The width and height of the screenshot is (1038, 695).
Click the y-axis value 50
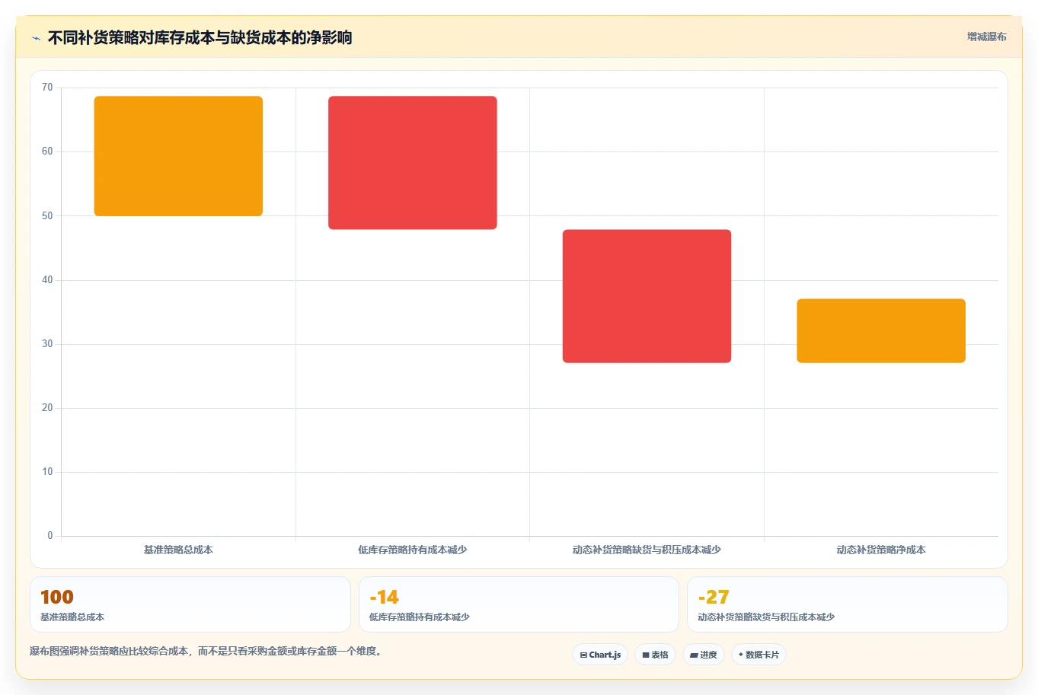pyautogui.click(x=47, y=216)
